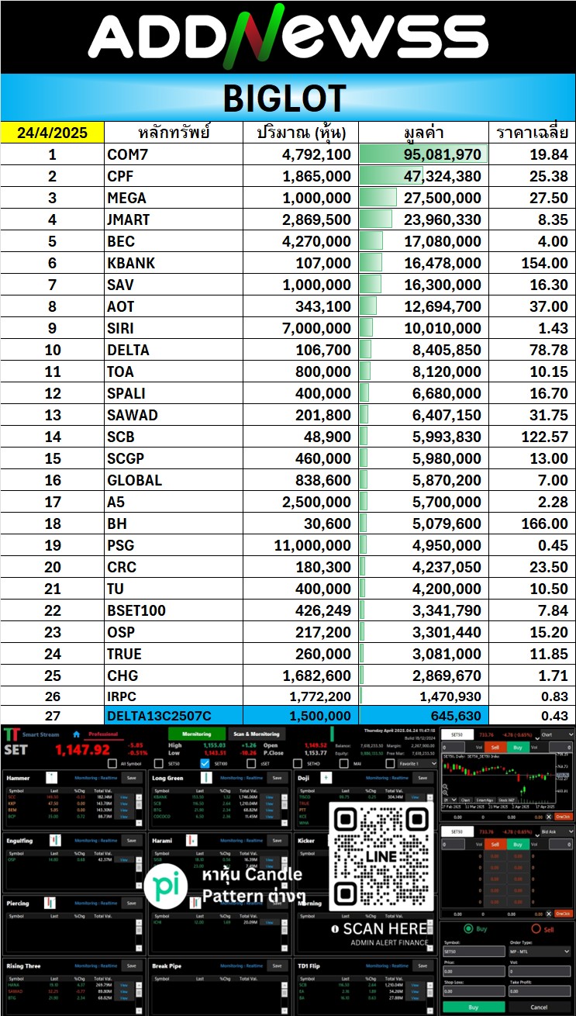Click the COM7 cell in BIGLOT table

coord(174,154)
